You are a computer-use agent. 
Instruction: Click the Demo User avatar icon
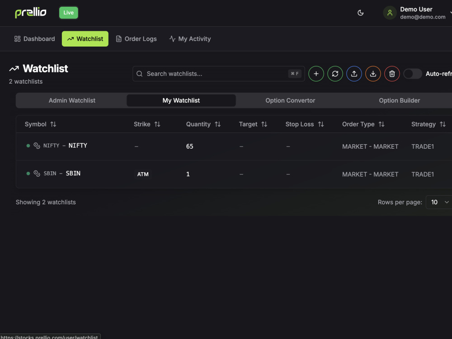390,13
